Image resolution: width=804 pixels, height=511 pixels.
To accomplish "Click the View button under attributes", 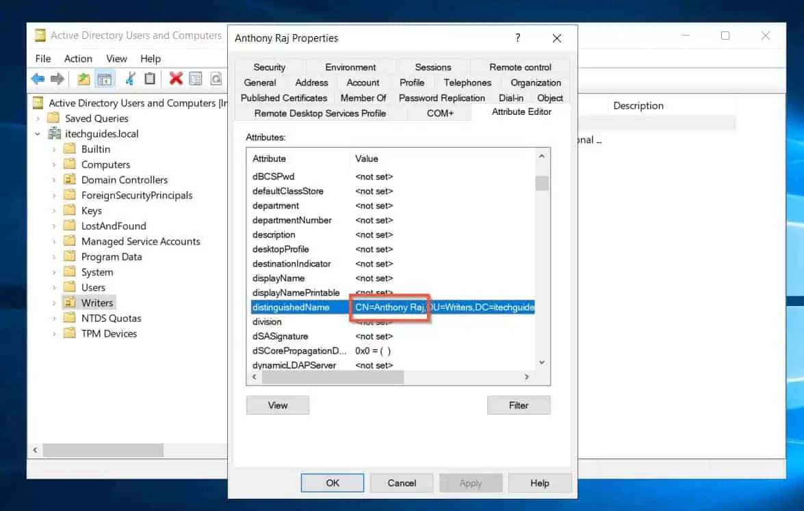I will (x=277, y=405).
